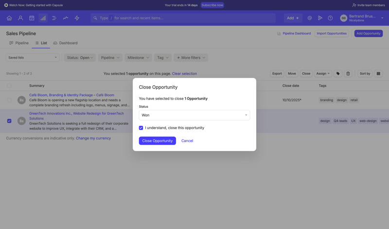Toggle the select-all header checkbox
The width and height of the screenshot is (389, 229).
point(9,86)
